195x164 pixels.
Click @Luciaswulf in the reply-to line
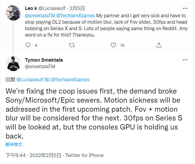[29, 80]
